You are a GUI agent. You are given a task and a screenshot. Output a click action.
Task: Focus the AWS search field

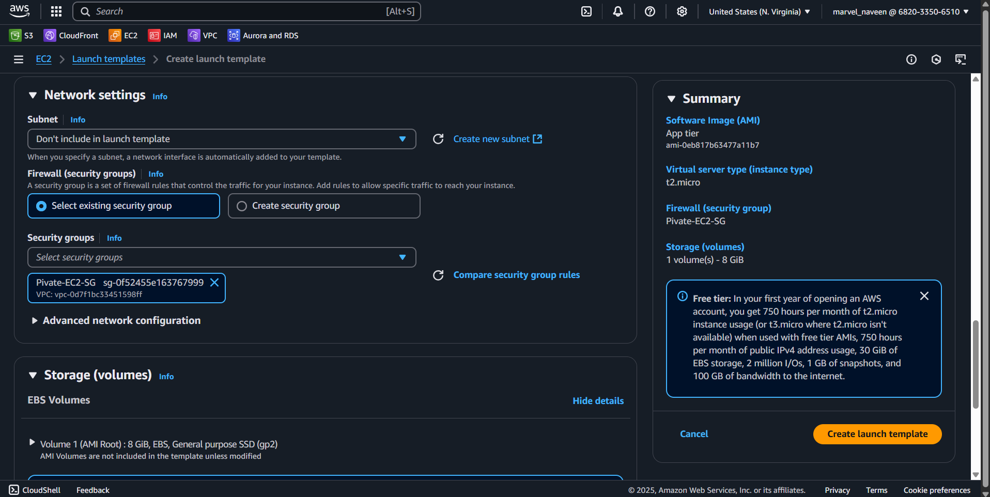[x=246, y=11]
